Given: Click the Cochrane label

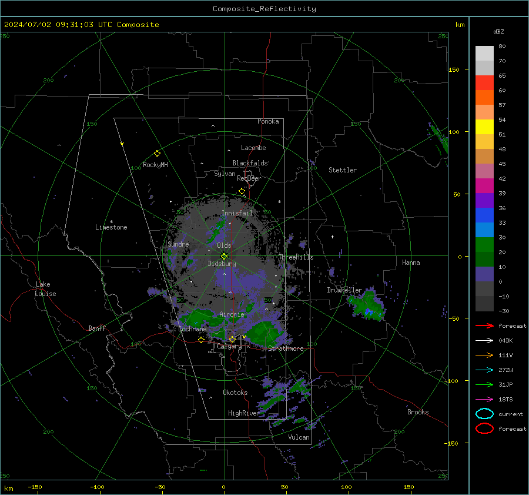Looking at the screenshot, I should coord(192,329).
